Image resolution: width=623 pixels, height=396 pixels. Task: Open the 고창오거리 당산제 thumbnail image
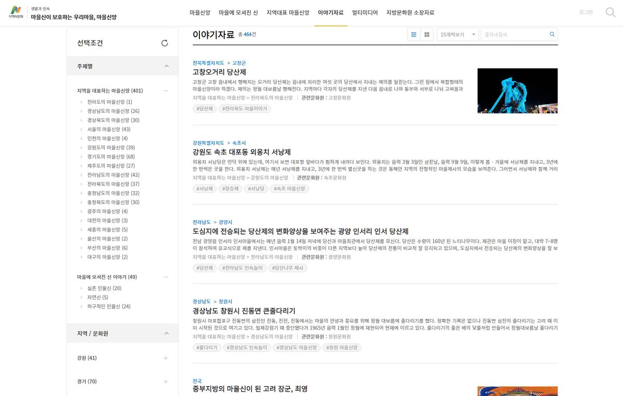[x=518, y=91]
